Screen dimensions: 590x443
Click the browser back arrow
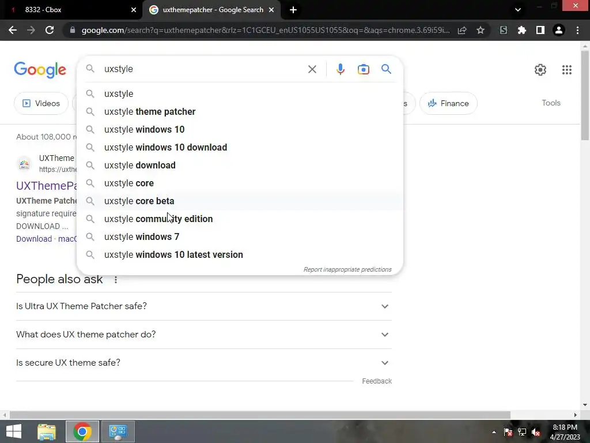(13, 30)
